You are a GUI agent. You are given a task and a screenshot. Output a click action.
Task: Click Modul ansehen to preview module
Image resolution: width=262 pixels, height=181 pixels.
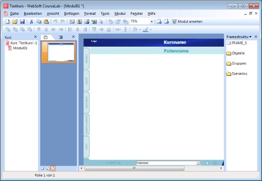point(187,21)
